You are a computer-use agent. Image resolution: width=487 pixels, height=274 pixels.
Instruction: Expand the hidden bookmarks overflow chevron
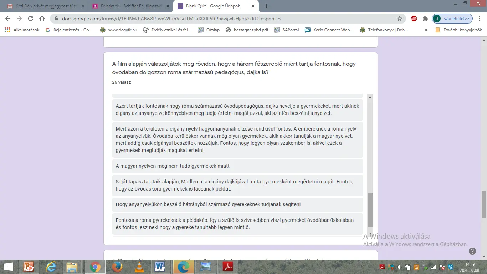coord(426,30)
